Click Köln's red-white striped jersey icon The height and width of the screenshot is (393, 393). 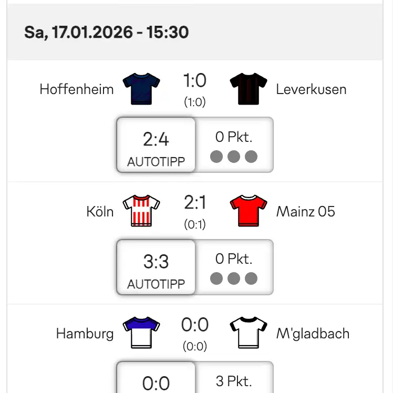tap(141, 211)
